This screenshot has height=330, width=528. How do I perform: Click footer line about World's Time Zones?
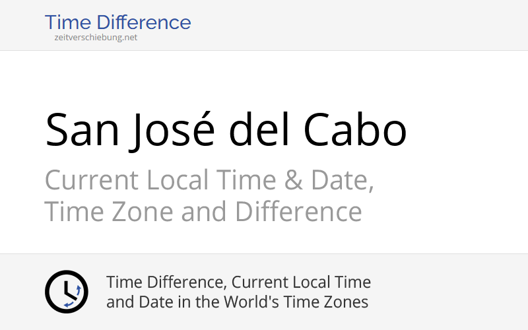(x=237, y=302)
